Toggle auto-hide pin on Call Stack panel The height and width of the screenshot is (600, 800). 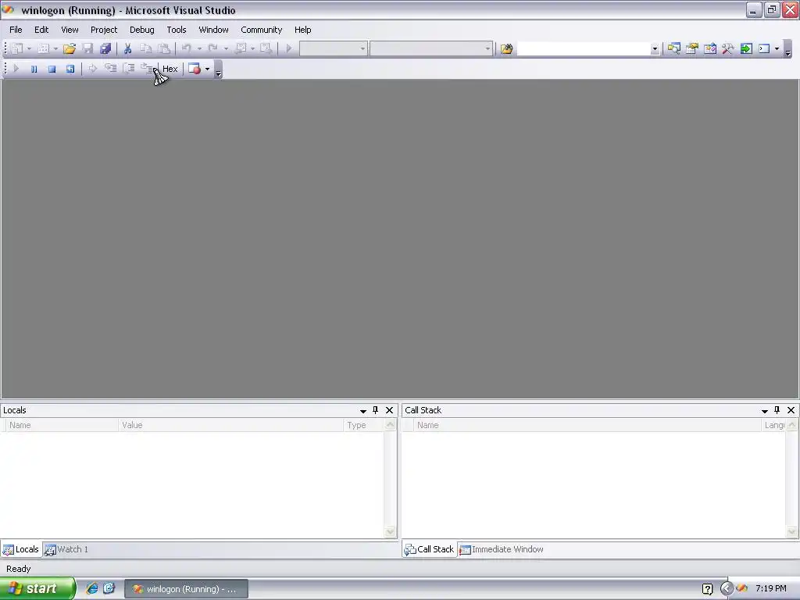[x=777, y=410]
